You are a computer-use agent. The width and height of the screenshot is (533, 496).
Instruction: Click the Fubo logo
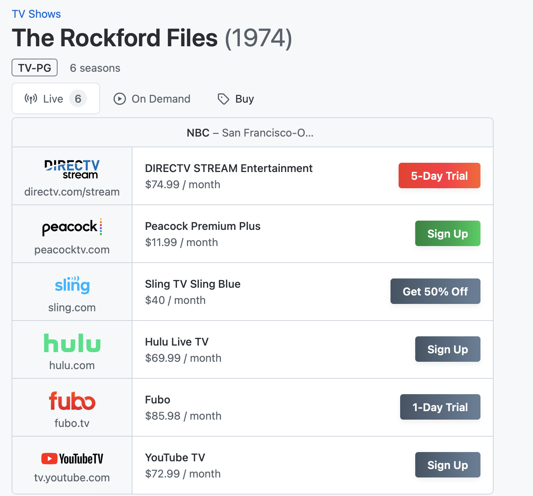click(x=72, y=401)
